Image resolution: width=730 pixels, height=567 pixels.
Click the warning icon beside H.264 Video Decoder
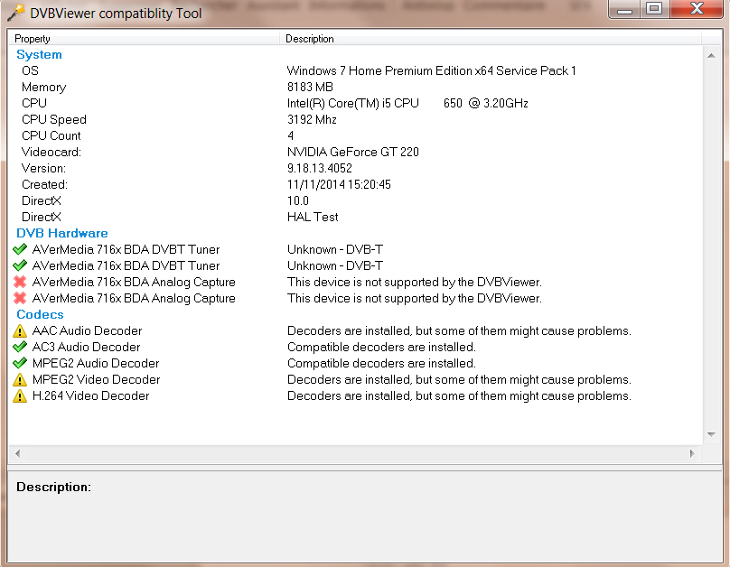(20, 395)
